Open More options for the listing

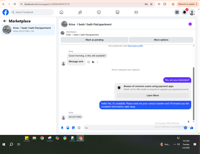pyautogui.click(x=161, y=40)
